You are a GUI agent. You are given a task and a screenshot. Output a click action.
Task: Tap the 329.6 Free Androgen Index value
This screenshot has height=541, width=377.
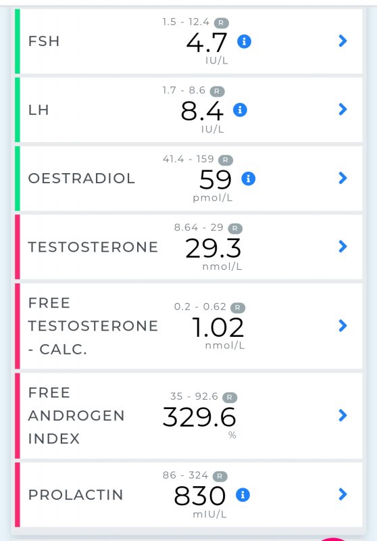pyautogui.click(x=199, y=417)
